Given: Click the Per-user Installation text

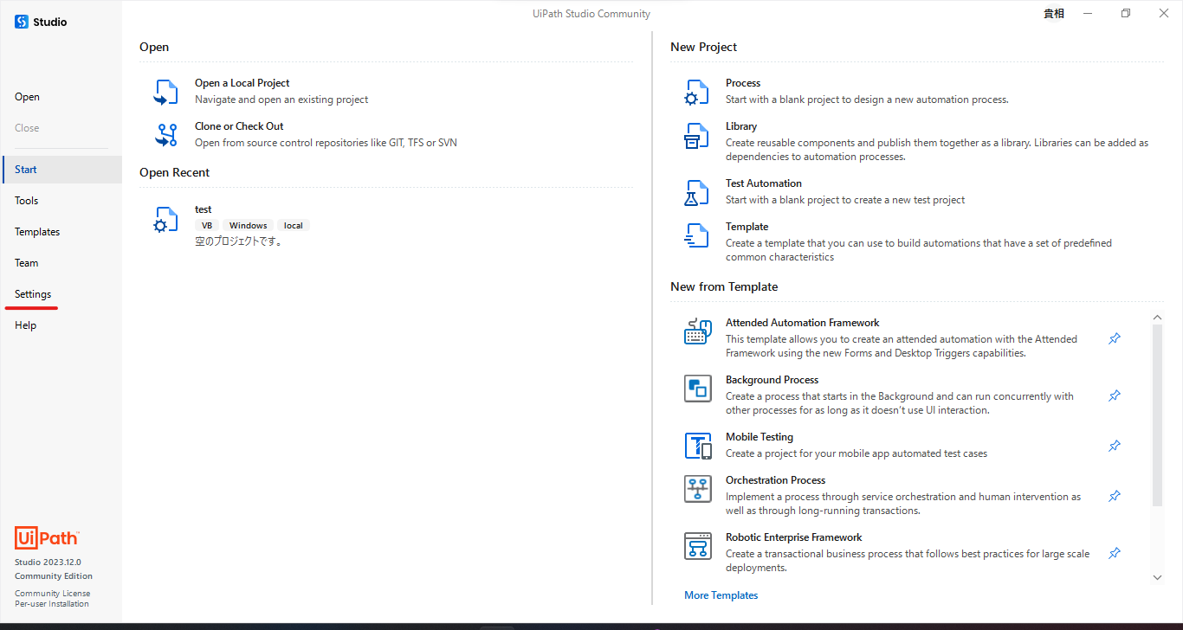Looking at the screenshot, I should pos(52,604).
